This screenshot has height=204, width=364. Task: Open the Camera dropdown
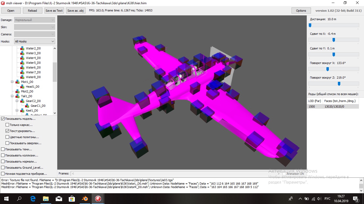[35, 34]
